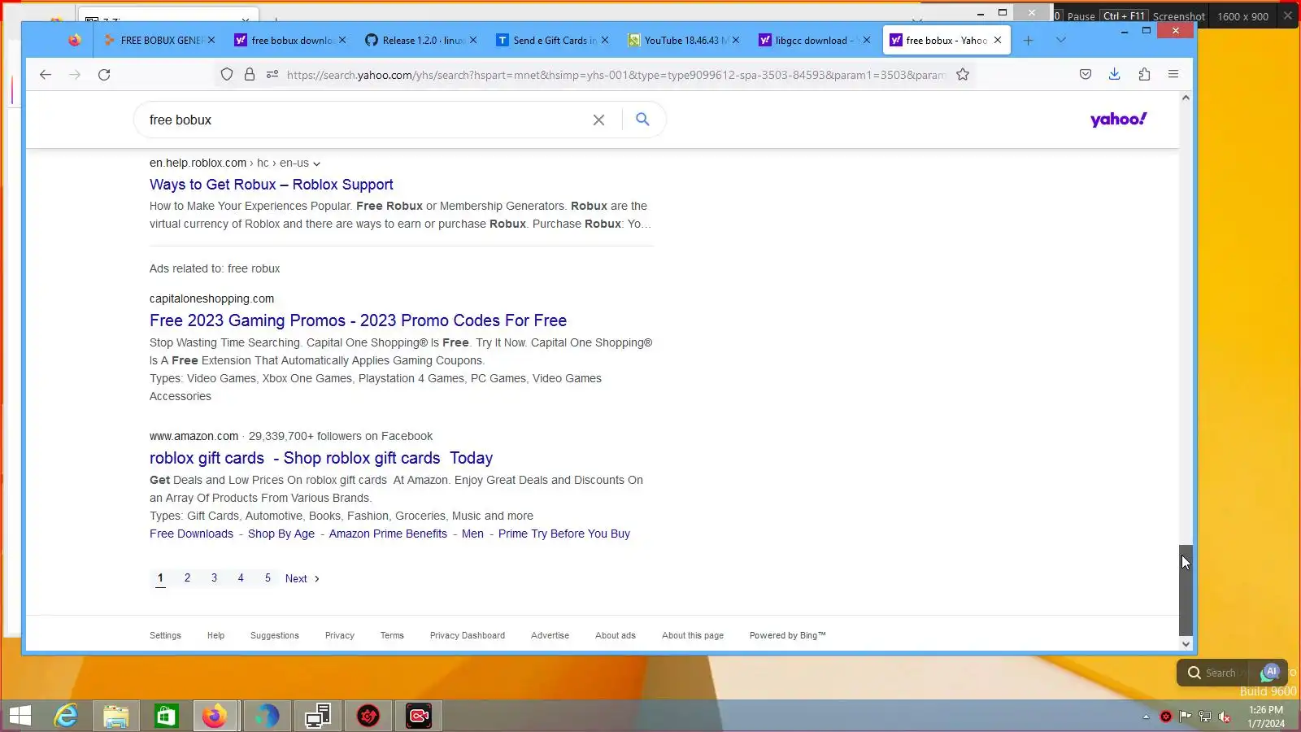Image resolution: width=1301 pixels, height=732 pixels.
Task: Go to results page 5
Action: [268, 577]
